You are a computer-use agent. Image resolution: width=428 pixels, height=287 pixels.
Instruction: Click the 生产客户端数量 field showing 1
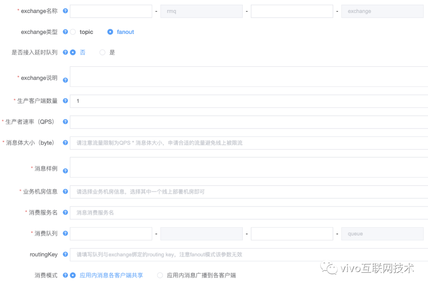click(249, 101)
